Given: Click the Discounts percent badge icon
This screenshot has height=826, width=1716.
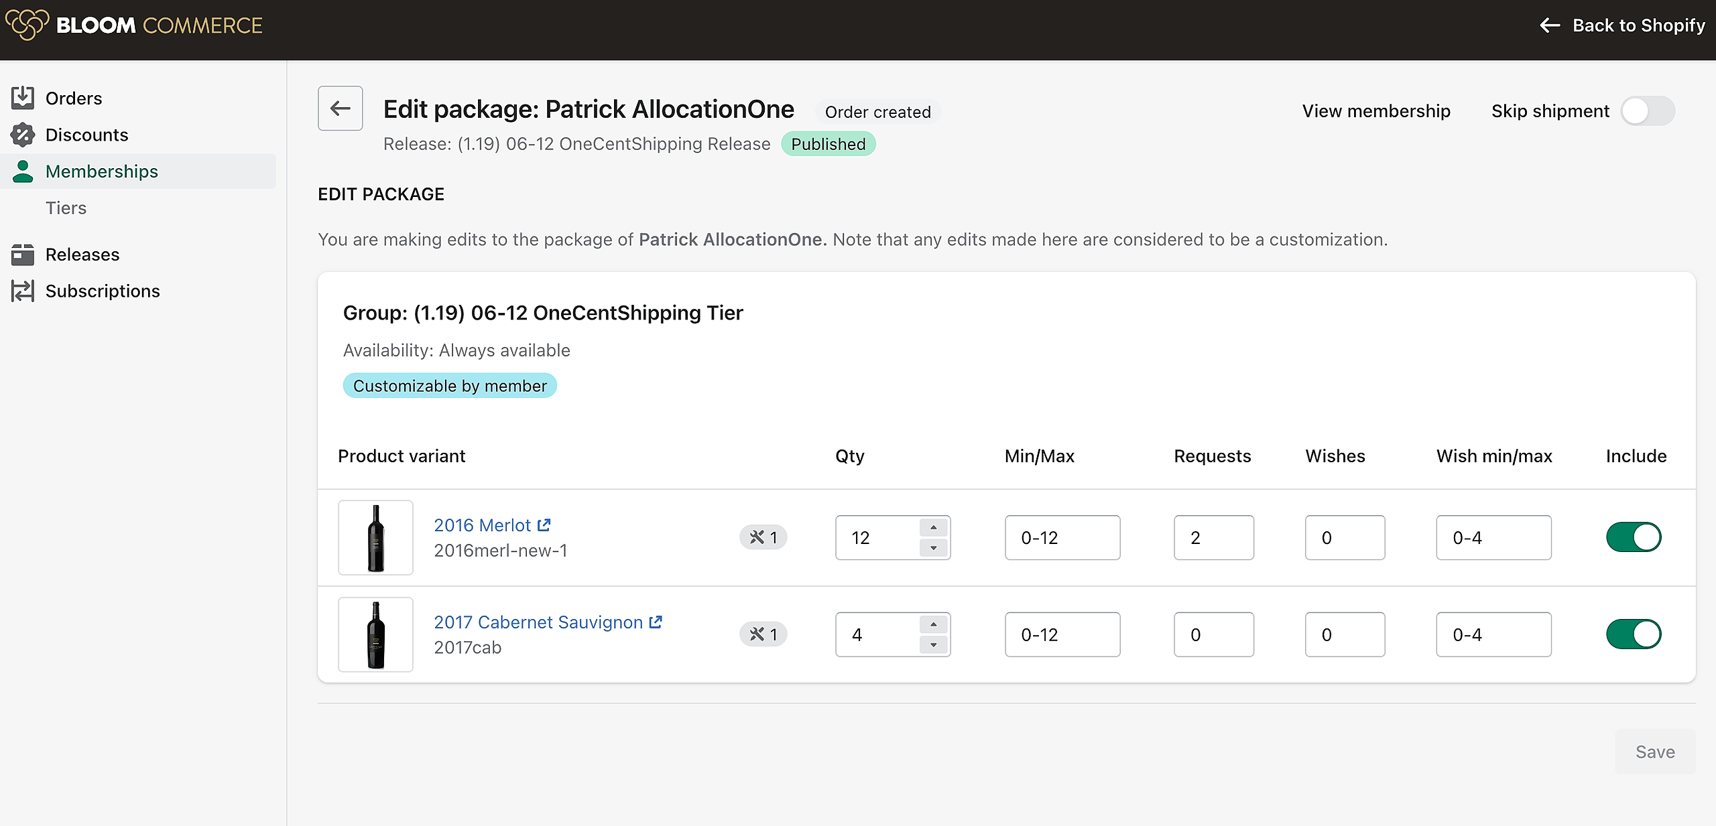Looking at the screenshot, I should coord(22,135).
